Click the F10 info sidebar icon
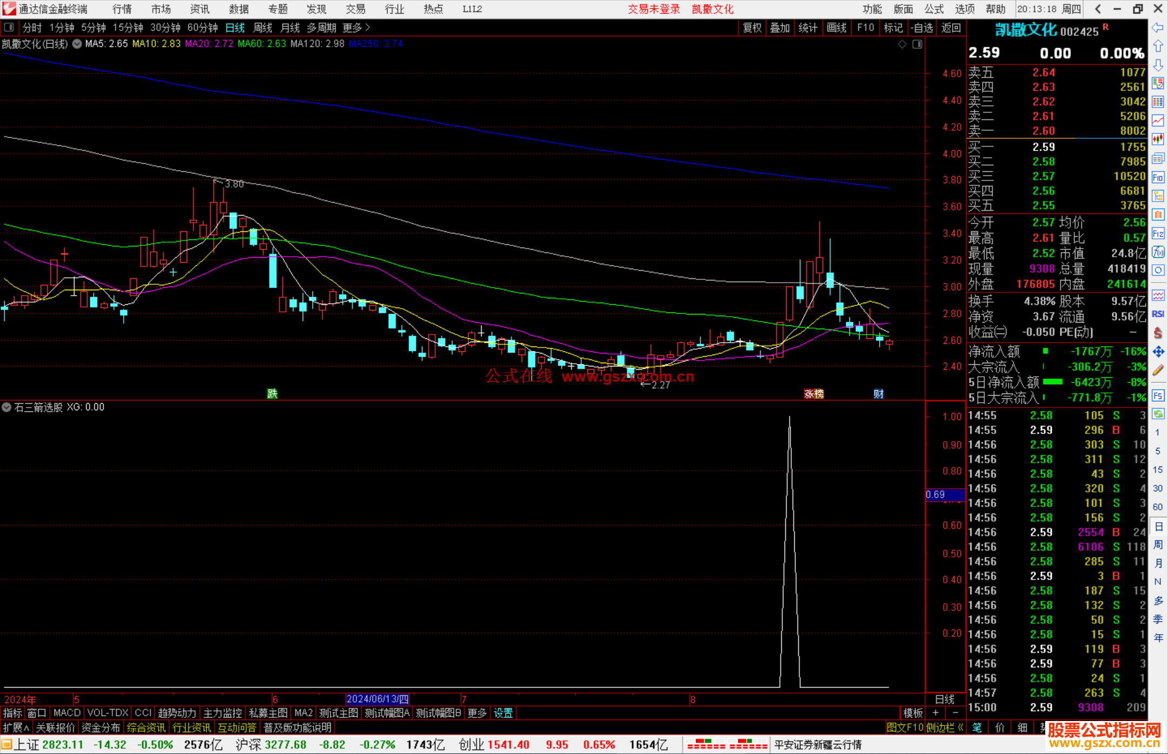This screenshot has width=1168, height=754. click(x=1158, y=177)
